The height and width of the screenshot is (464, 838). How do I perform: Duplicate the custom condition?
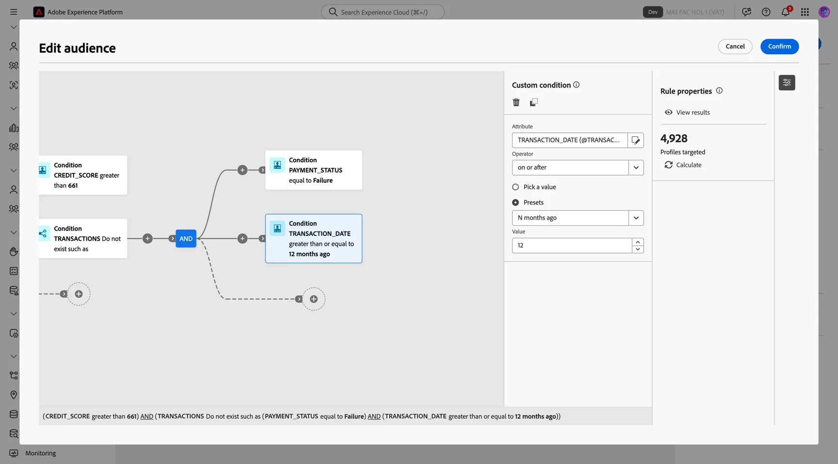tap(533, 102)
